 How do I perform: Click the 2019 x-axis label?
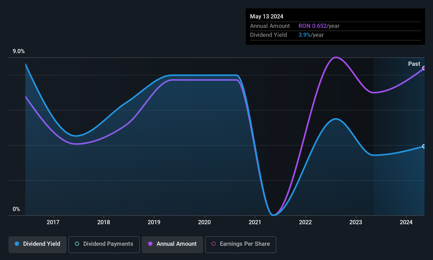(154, 222)
